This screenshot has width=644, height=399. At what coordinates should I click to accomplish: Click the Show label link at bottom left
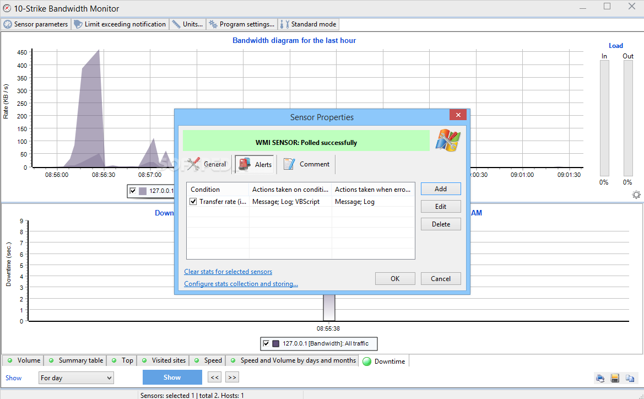click(14, 378)
